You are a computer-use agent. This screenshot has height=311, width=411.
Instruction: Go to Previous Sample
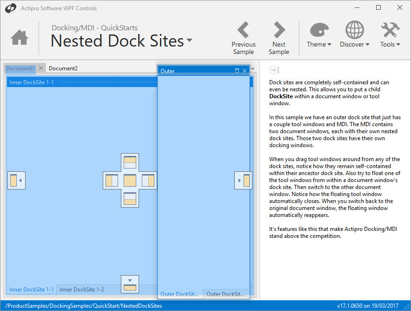[244, 38]
